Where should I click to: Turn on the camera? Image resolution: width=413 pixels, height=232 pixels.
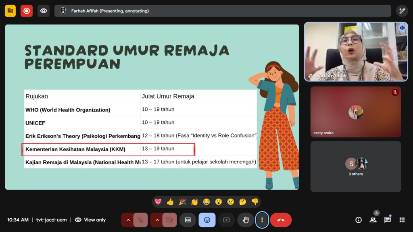[170, 220]
